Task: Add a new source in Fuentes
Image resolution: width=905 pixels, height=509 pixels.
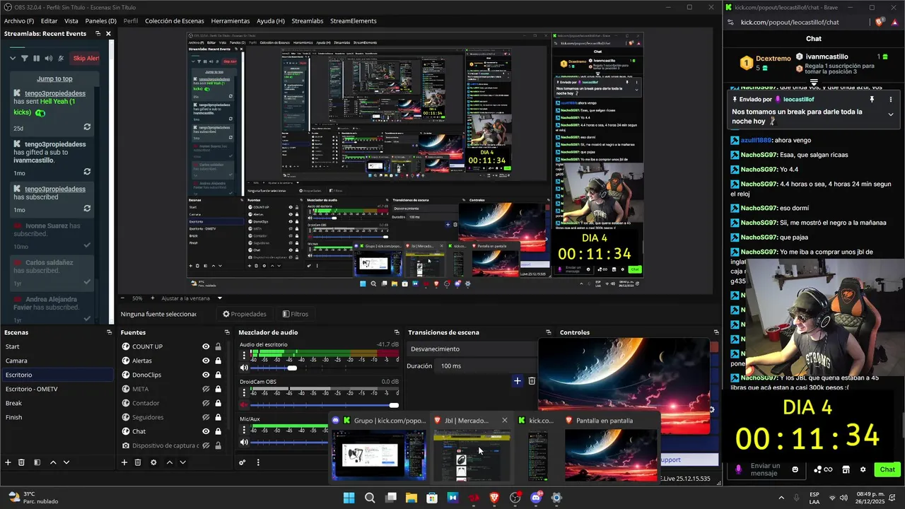Action: point(124,462)
